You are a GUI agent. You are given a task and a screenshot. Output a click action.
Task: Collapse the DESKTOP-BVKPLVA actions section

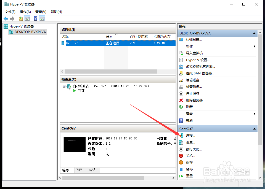click(254, 33)
